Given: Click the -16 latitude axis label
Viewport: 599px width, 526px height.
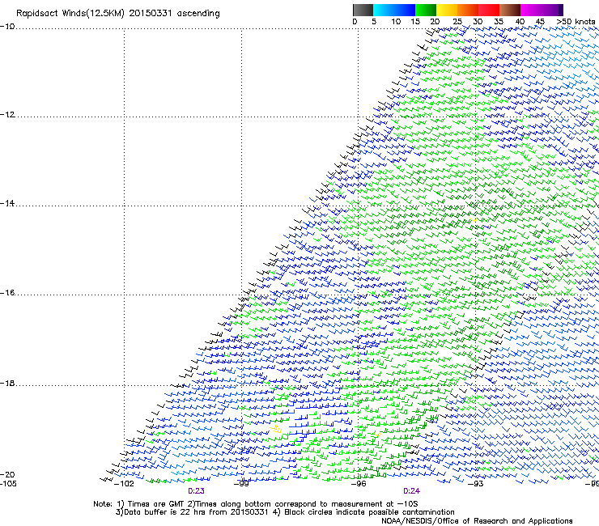Looking at the screenshot, I should click(7, 293).
